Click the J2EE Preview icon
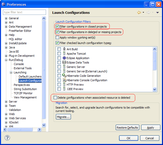 pos(64,89)
